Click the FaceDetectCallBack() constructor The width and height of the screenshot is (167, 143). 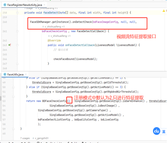tap(92, 31)
